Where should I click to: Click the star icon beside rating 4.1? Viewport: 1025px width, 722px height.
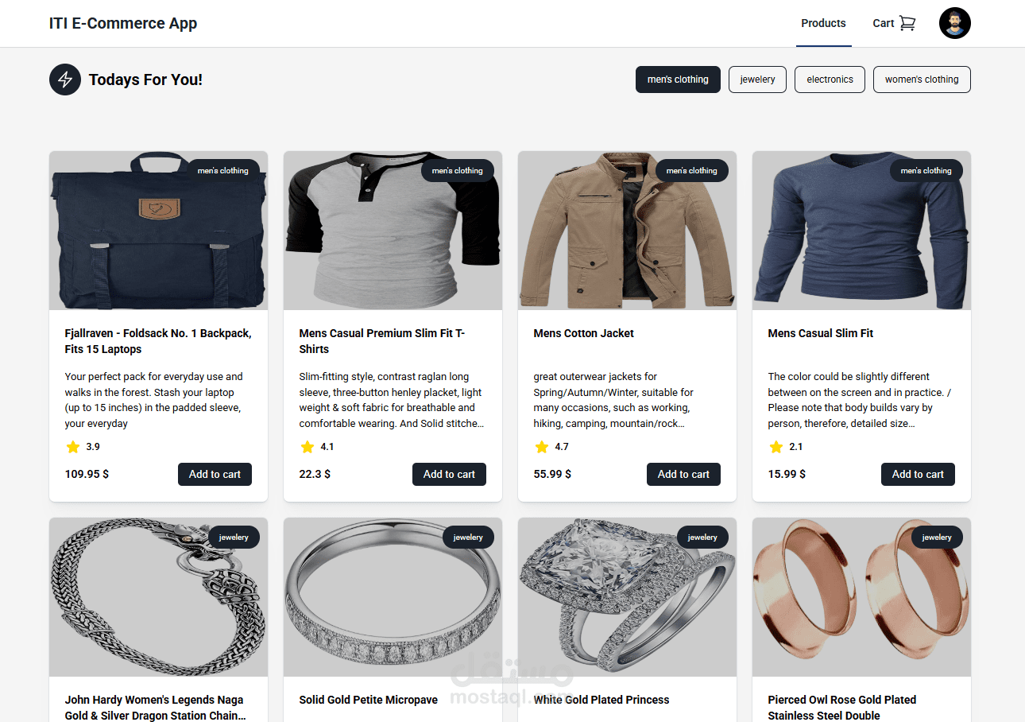(x=307, y=447)
